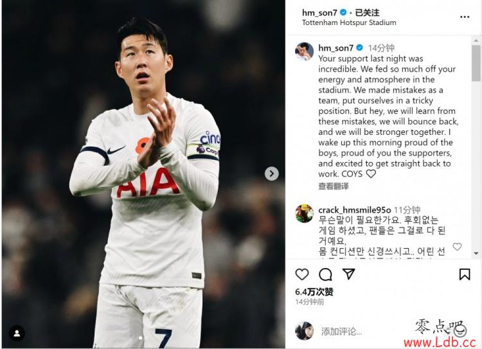This screenshot has width=482, height=349.
Task: Go to next photo with arrow button
Action: [x=271, y=174]
